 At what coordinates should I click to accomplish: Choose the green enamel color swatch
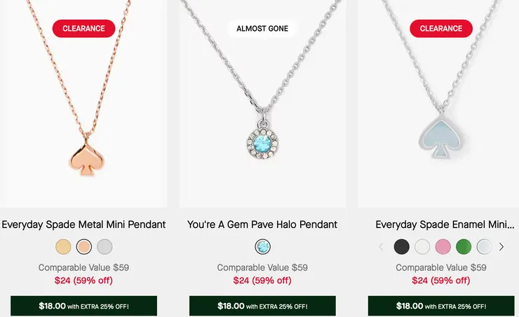pyautogui.click(x=464, y=247)
